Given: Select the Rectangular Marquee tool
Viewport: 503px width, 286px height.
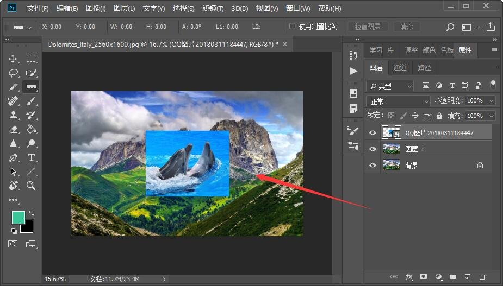Looking at the screenshot, I should [x=31, y=58].
